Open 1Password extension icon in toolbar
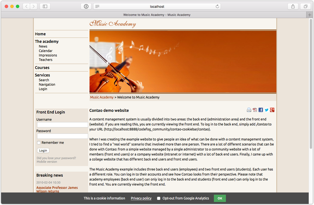 [x=86, y=6]
